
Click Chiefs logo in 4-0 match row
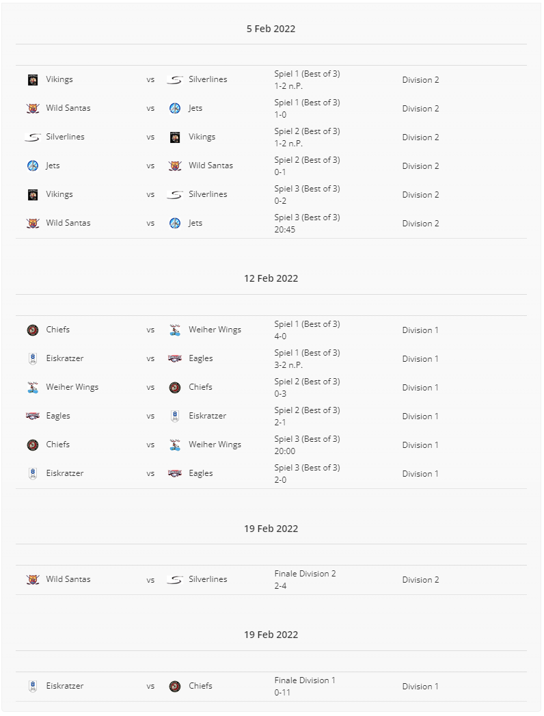coord(33,330)
